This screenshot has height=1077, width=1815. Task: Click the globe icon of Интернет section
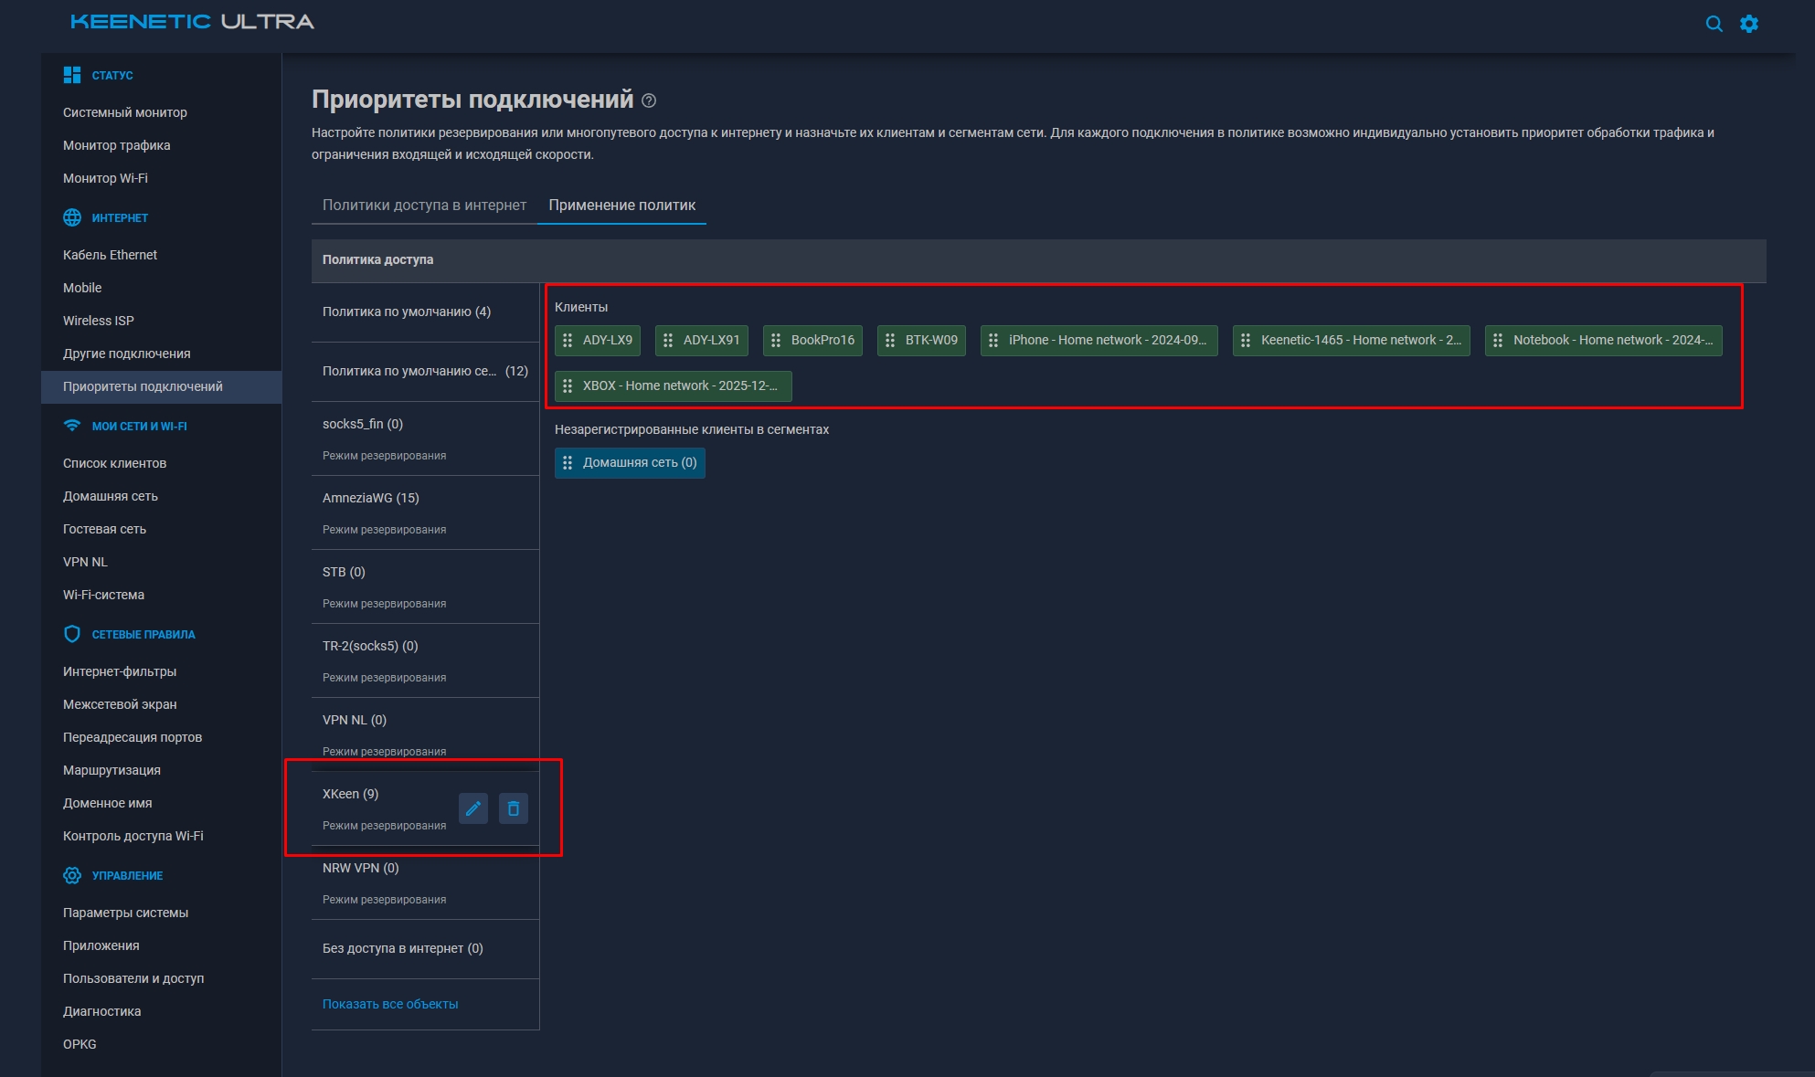tap(71, 217)
